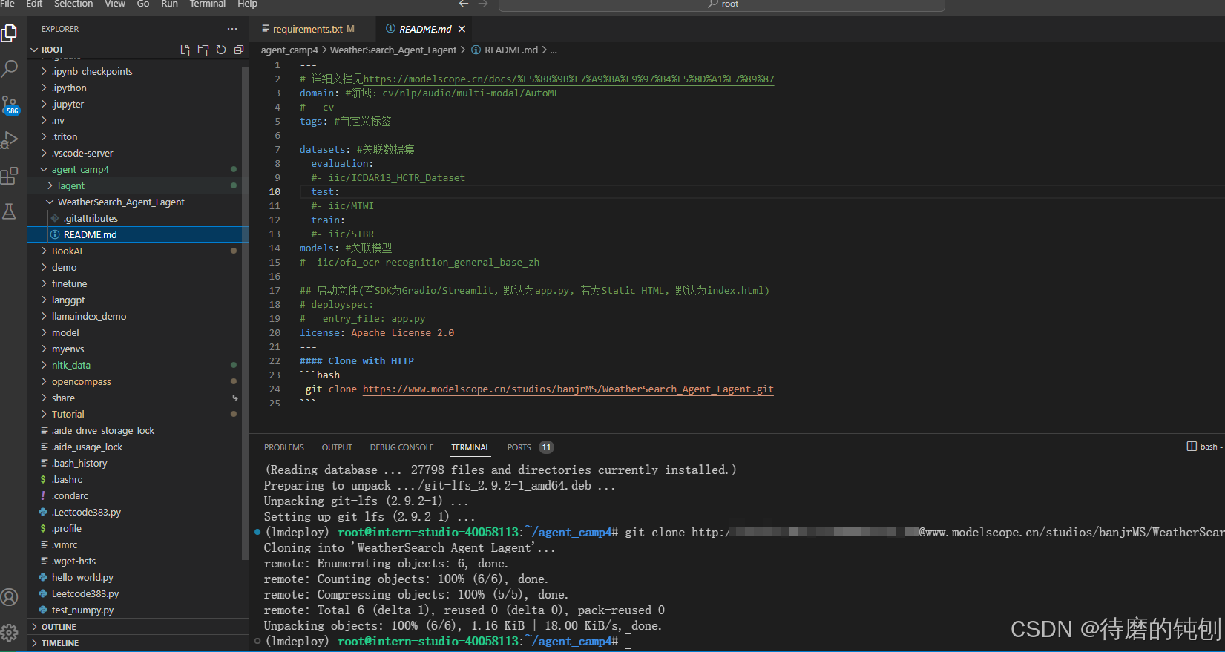This screenshot has width=1225, height=652.
Task: Open the Search view in activity bar
Action: [x=10, y=69]
